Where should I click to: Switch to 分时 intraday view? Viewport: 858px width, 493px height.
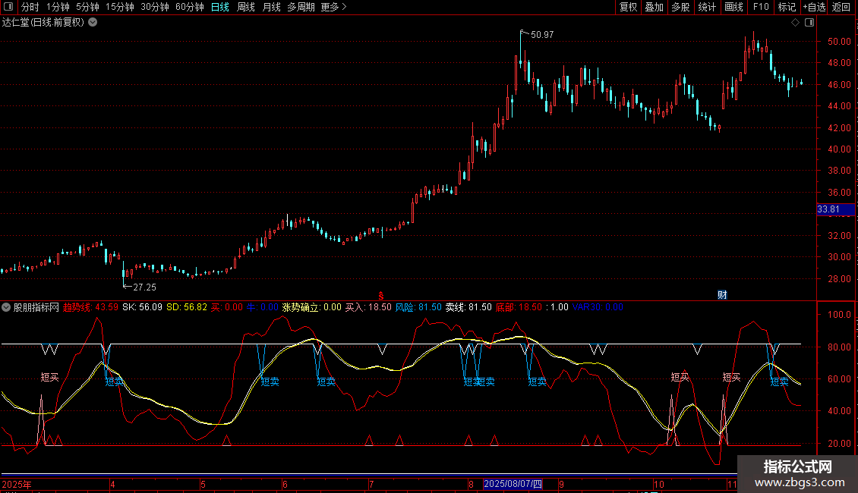[30, 7]
